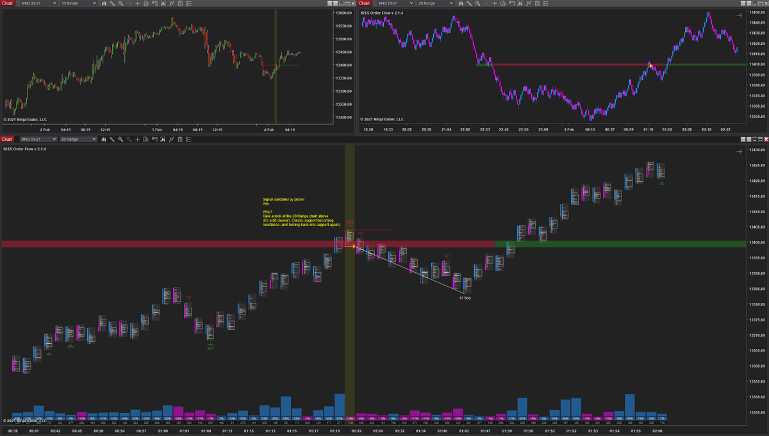Toggle Chart Trader in the 15 Minute chart

tap(154, 3)
